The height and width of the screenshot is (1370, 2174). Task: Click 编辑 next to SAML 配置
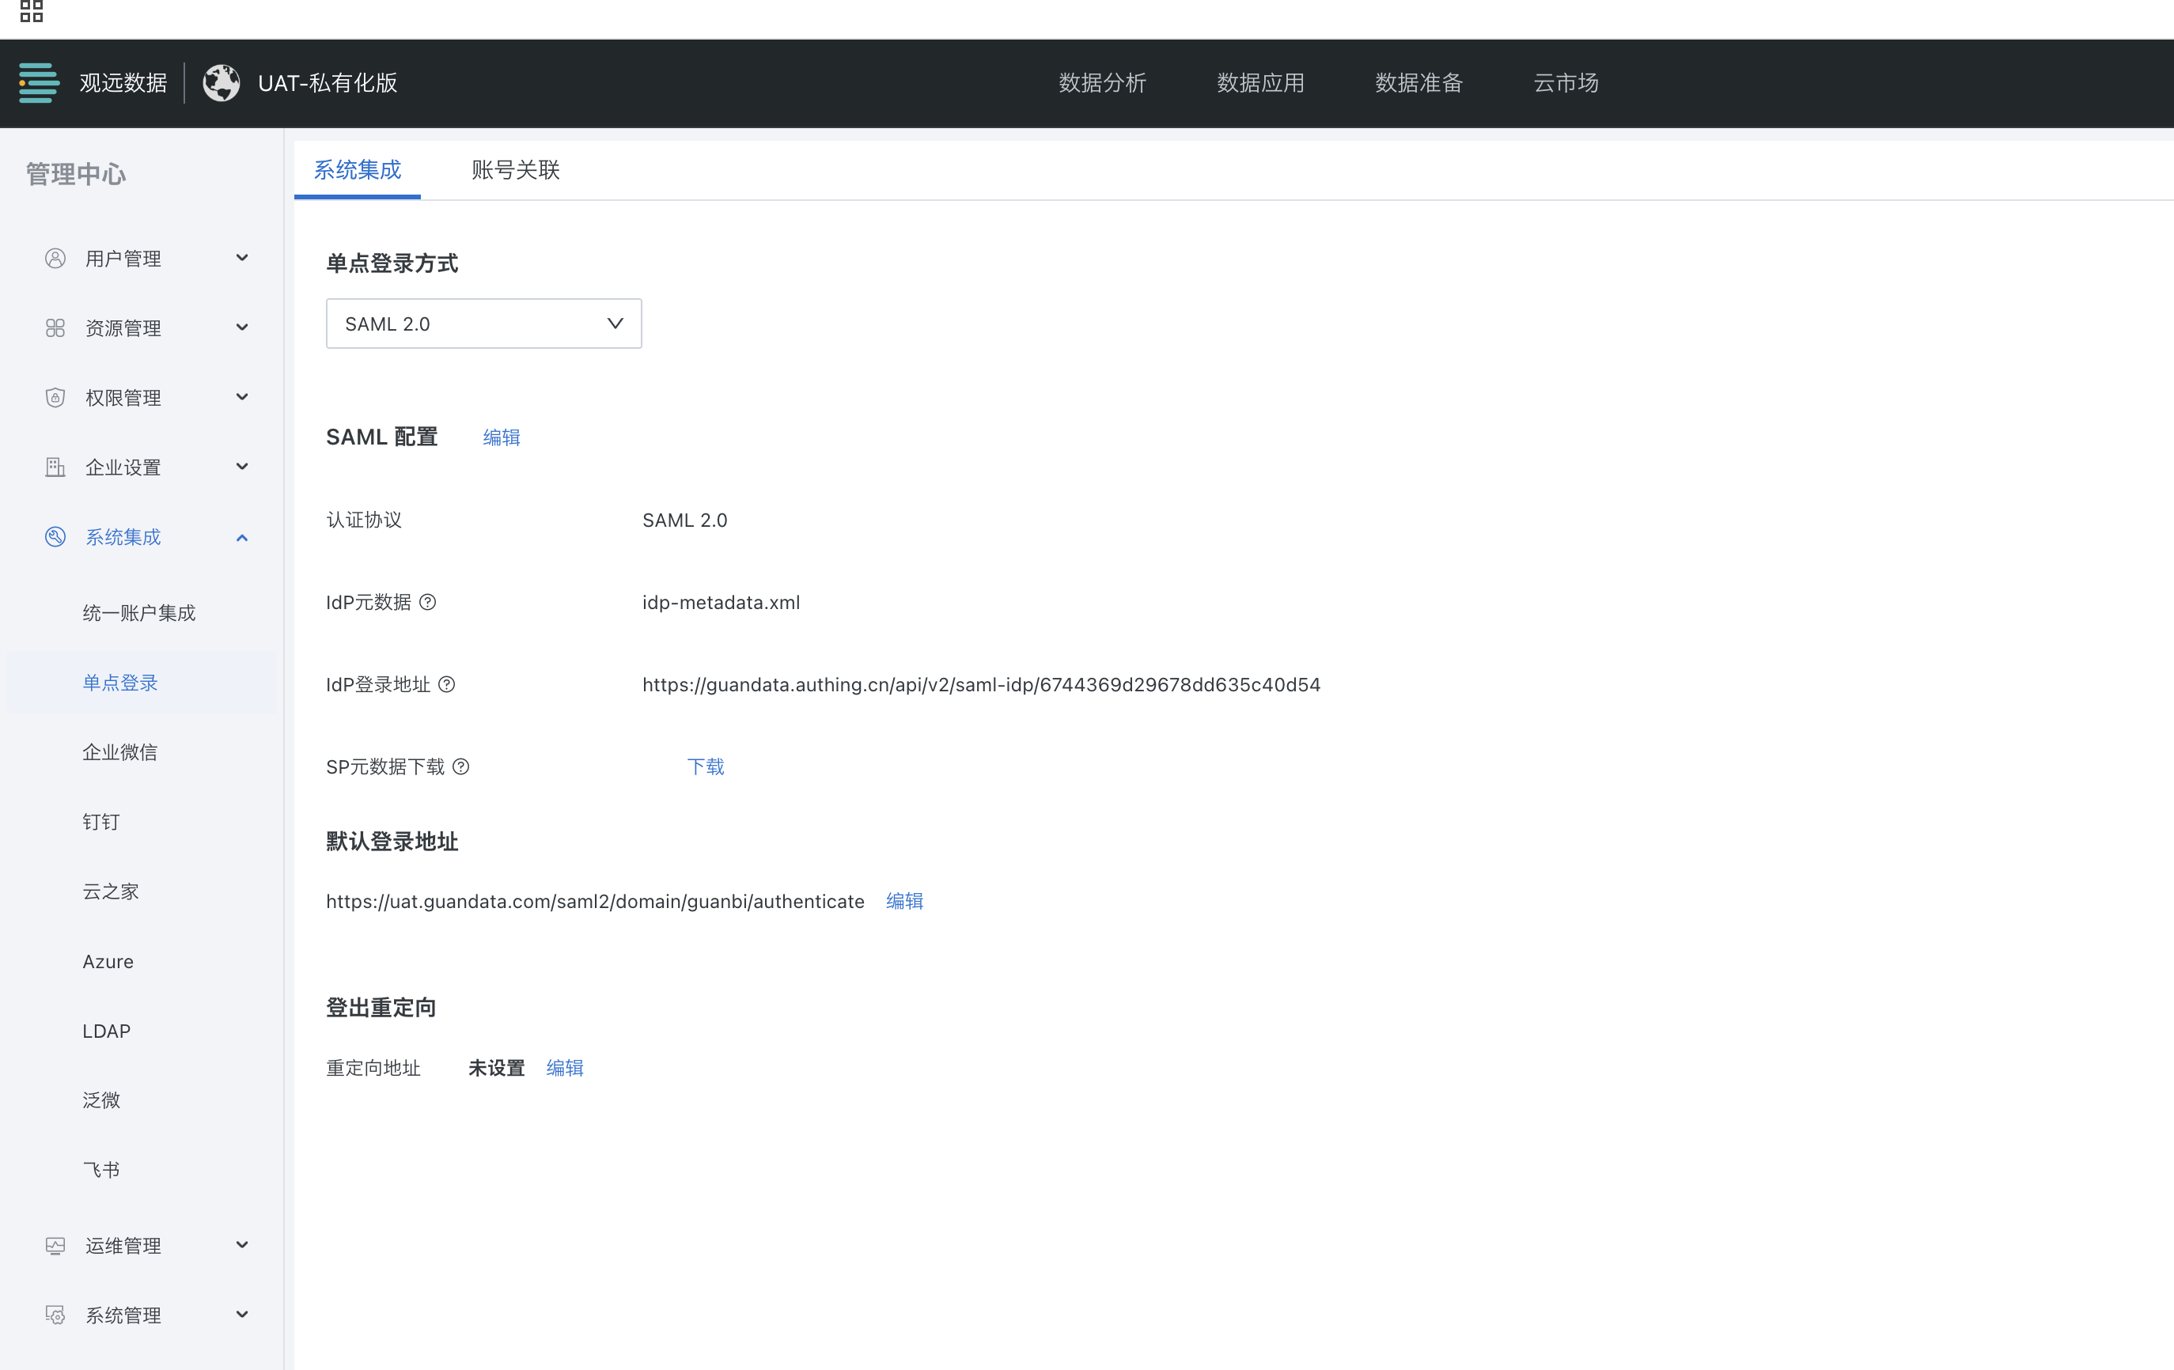click(x=502, y=437)
